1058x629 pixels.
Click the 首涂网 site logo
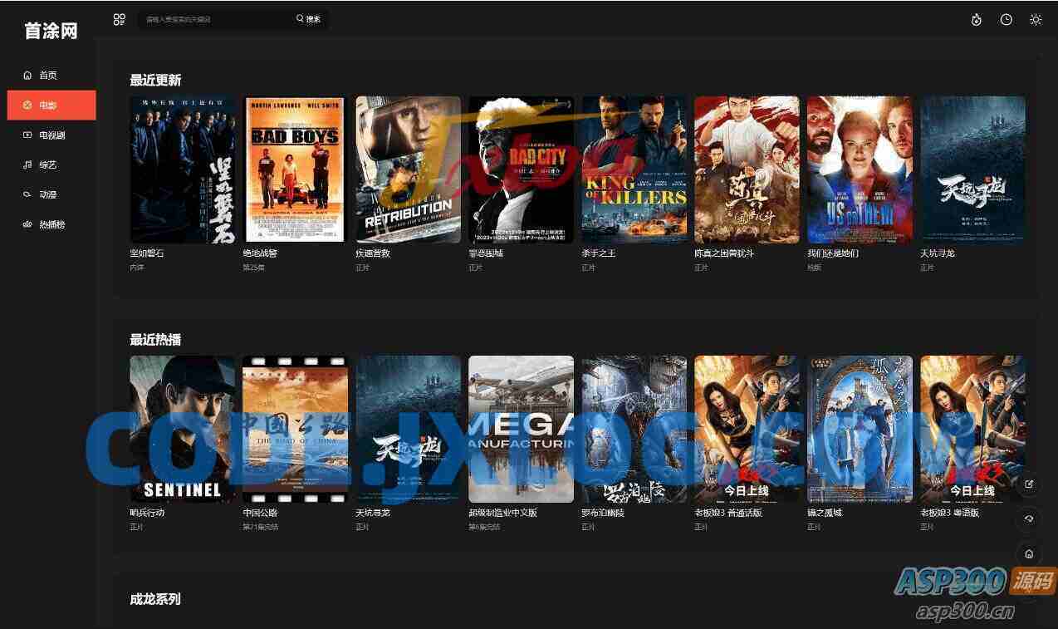[51, 31]
